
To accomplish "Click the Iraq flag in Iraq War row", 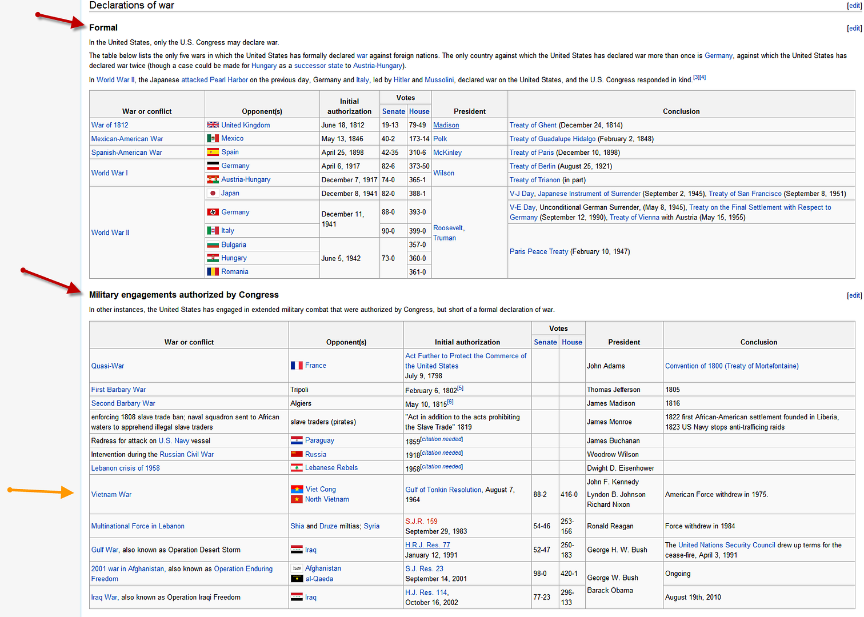I will (x=297, y=597).
